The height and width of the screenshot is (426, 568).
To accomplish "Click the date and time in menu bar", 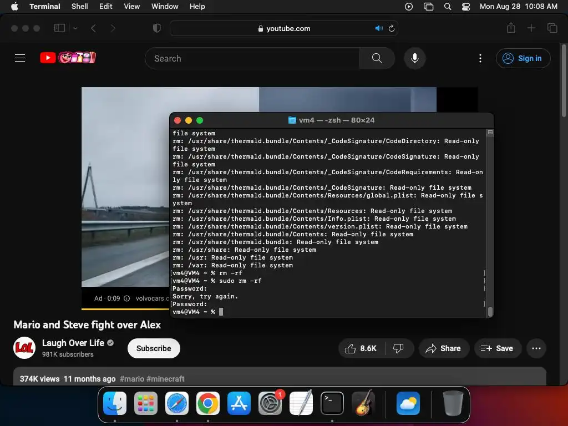I will [519, 7].
